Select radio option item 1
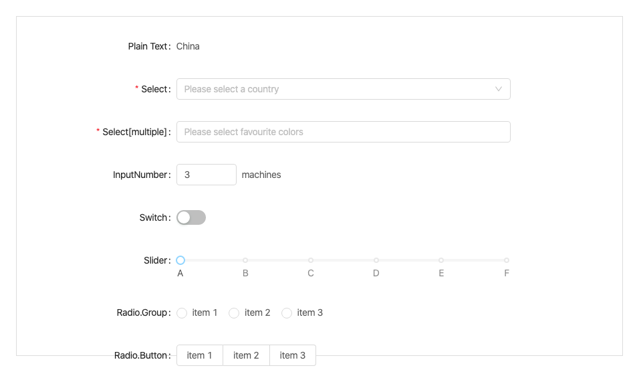 pos(182,313)
